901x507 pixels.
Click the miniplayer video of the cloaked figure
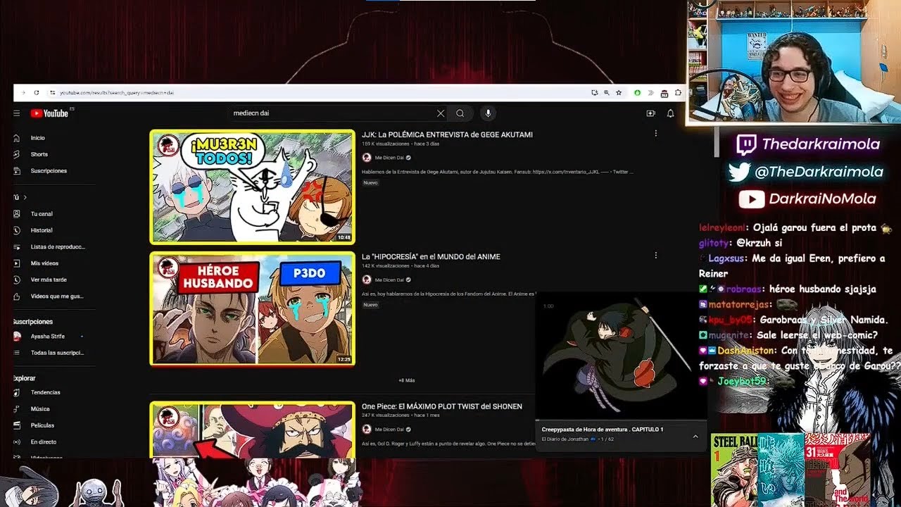point(621,356)
